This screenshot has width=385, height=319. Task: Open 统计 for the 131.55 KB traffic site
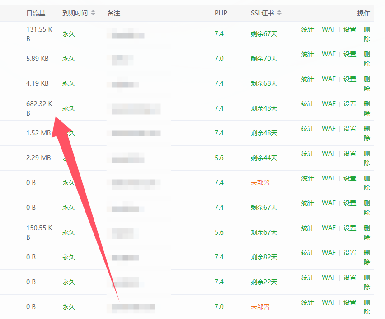click(307, 29)
